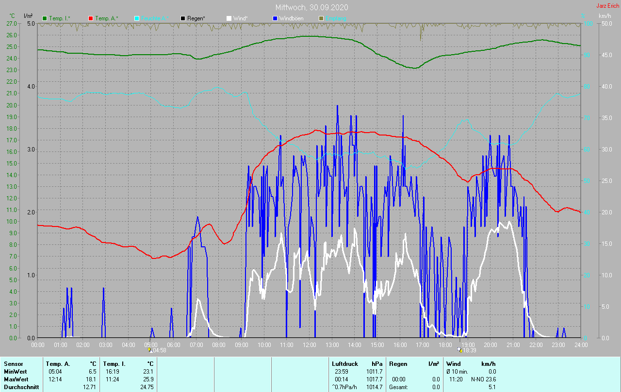Select the olive legend swatch after Windböen
Viewport: 621px width, 392px height.
321,18
